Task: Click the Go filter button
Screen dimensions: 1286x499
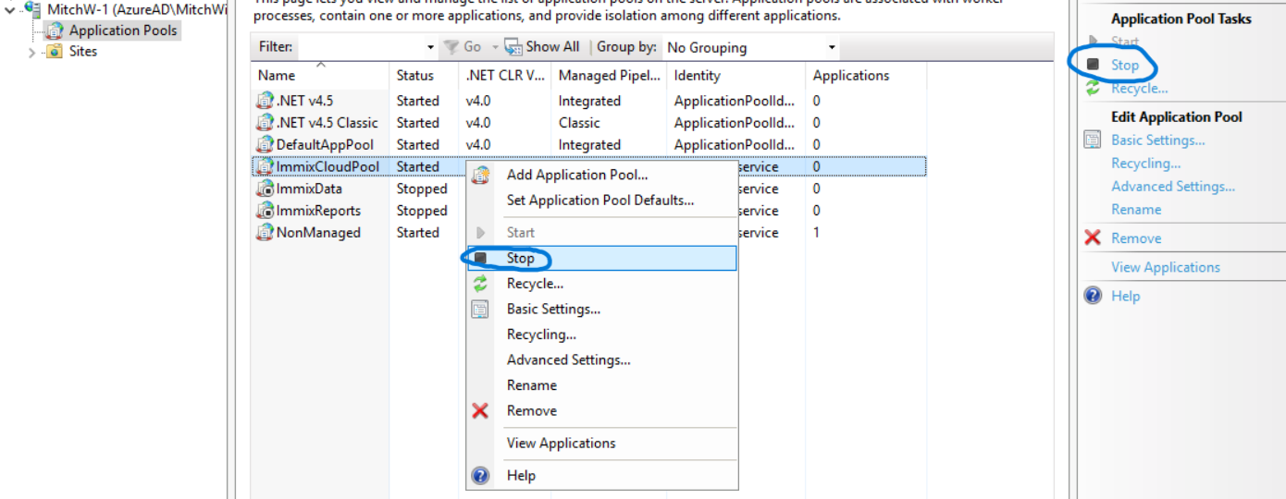Action: [463, 47]
